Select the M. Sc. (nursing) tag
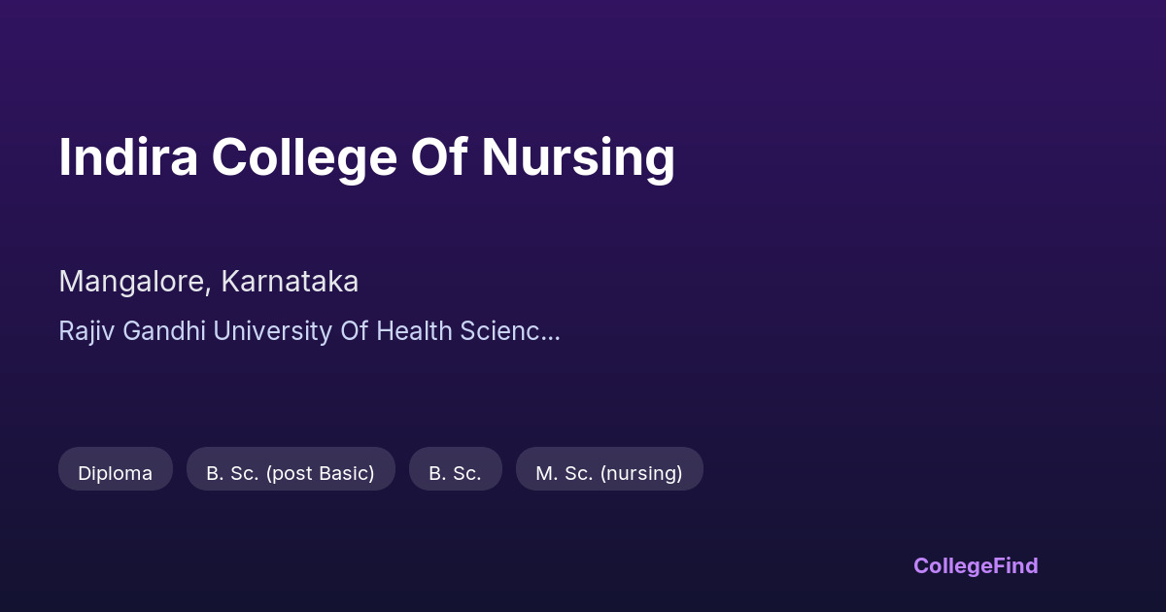 coord(608,473)
